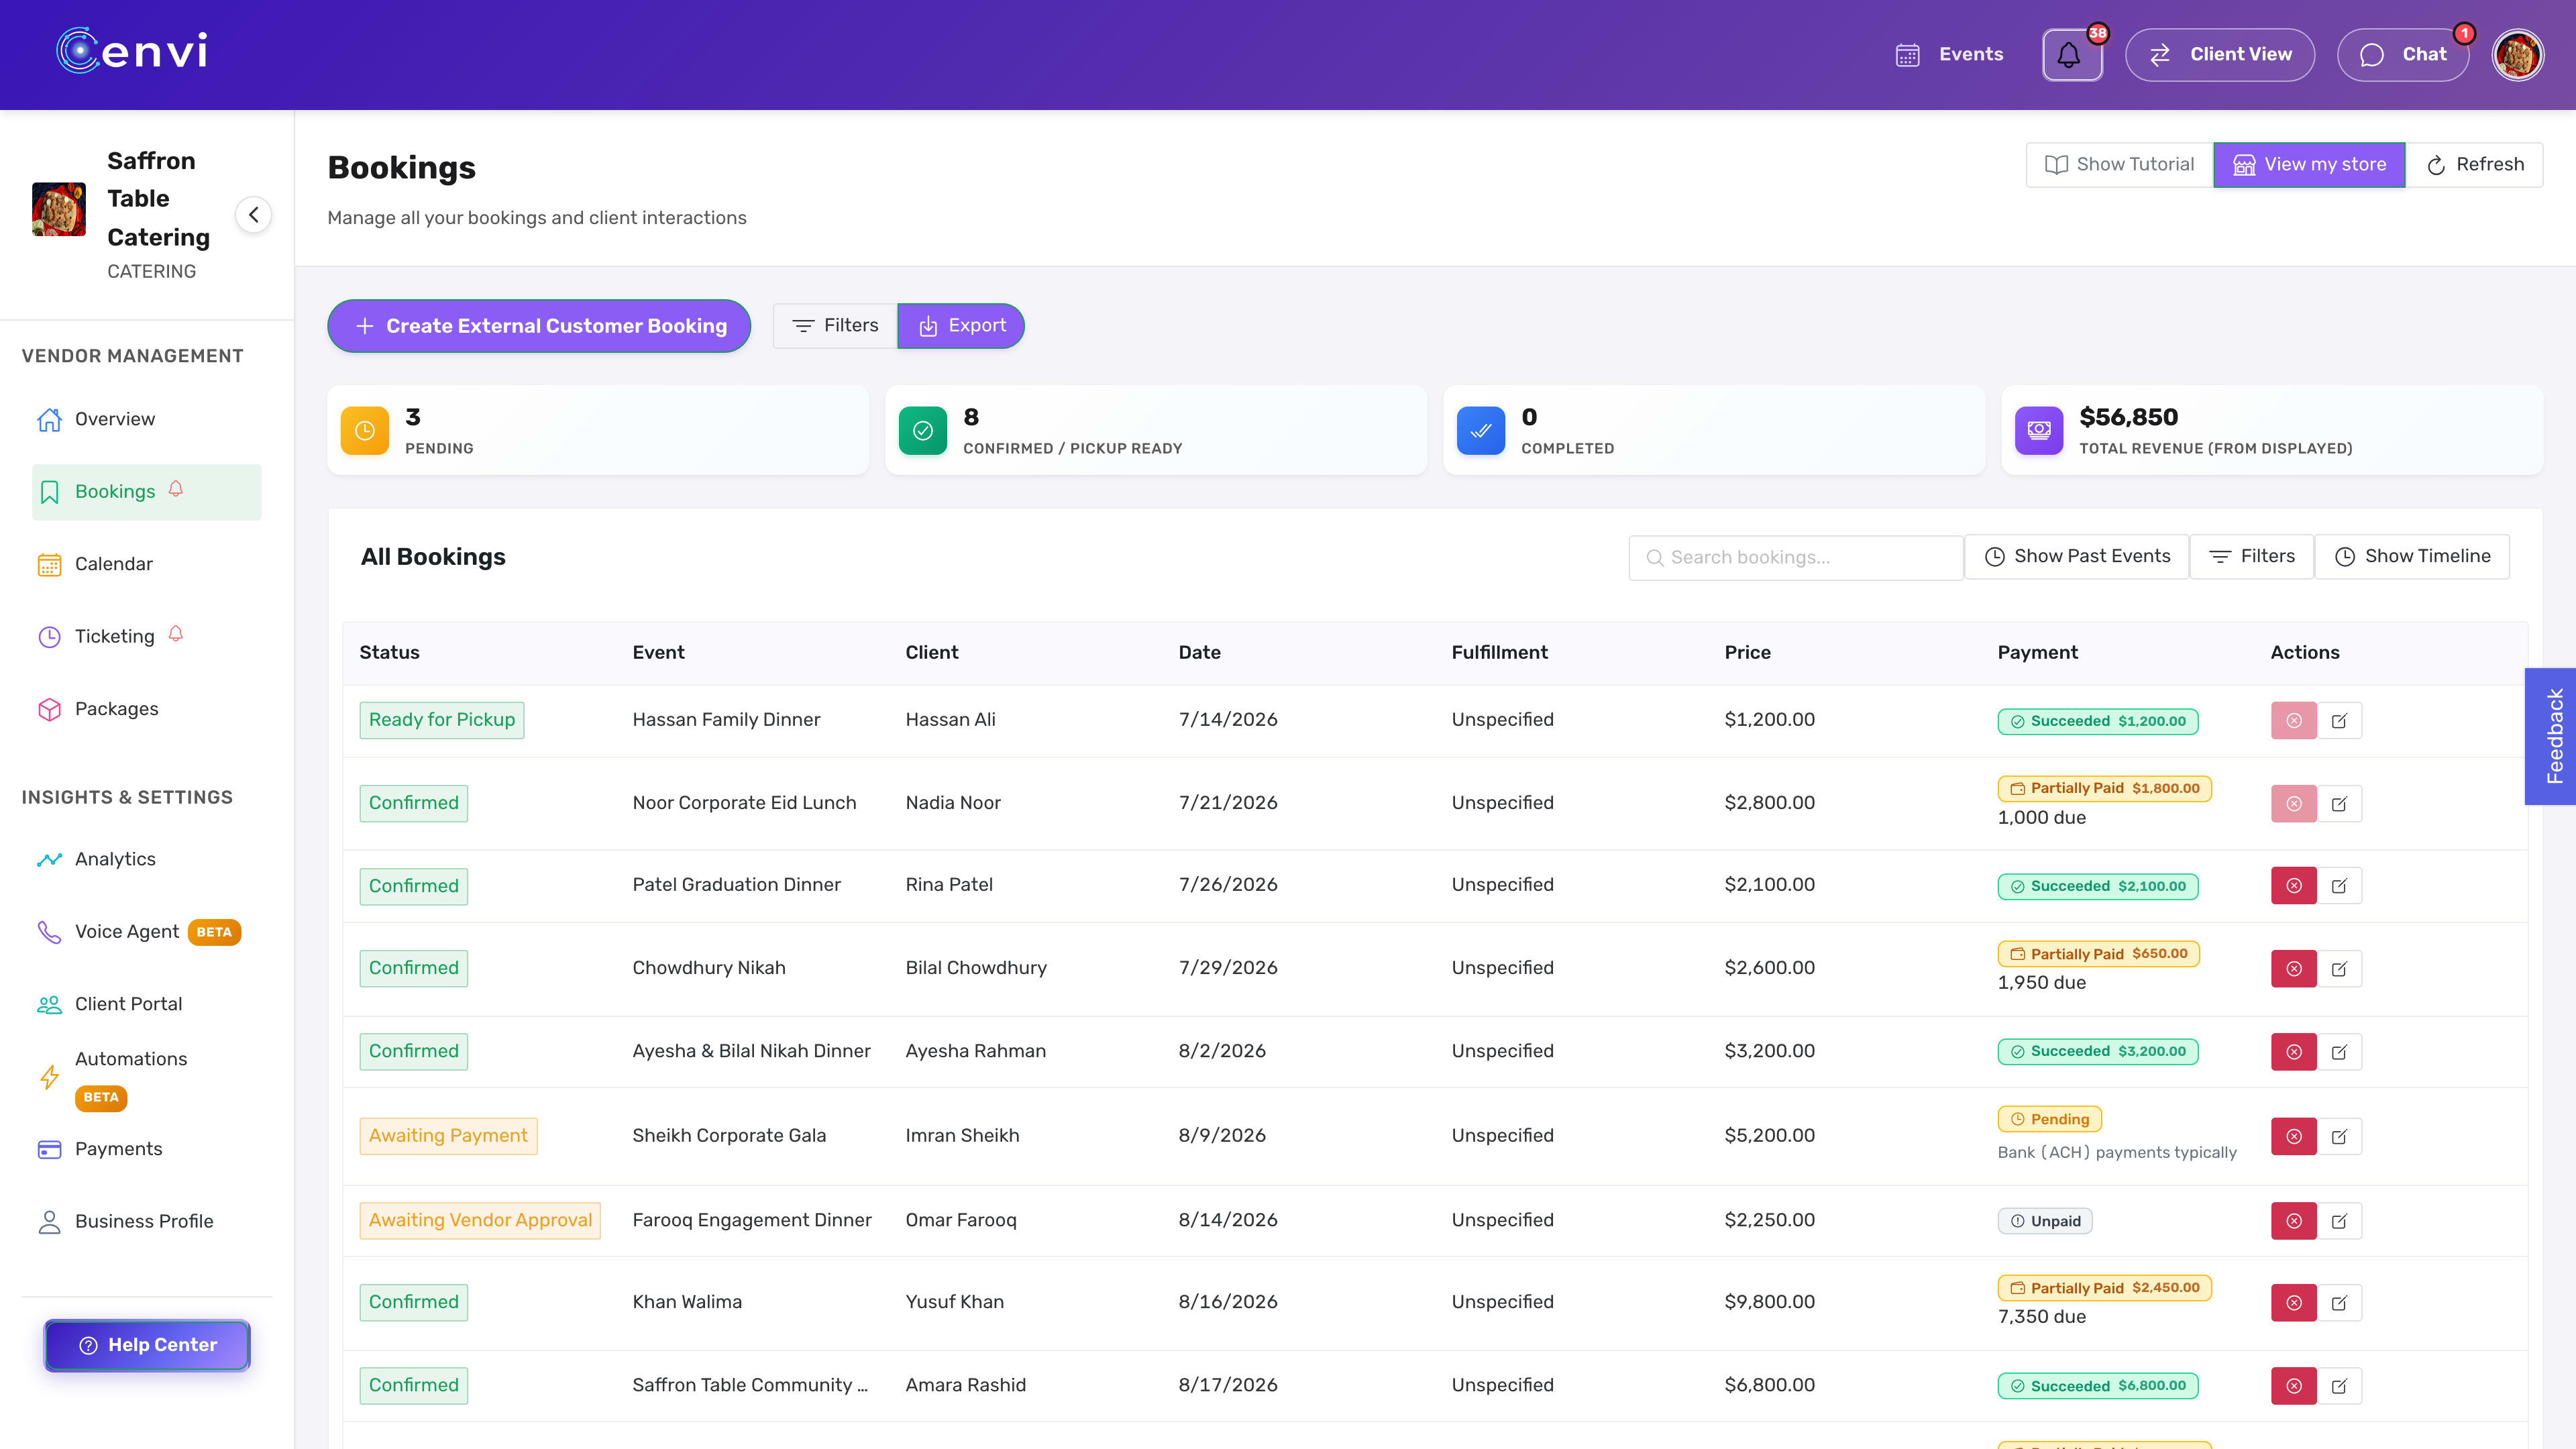Open user profile avatar menu
The image size is (2576, 1449).
[2517, 55]
